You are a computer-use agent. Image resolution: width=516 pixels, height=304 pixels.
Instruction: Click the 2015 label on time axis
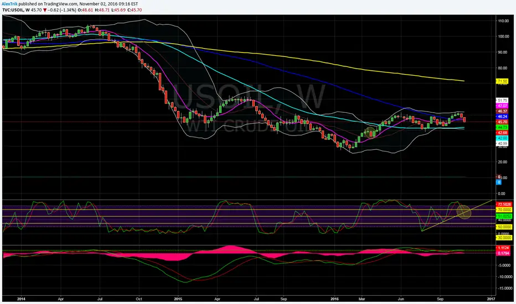pyautogui.click(x=178, y=299)
